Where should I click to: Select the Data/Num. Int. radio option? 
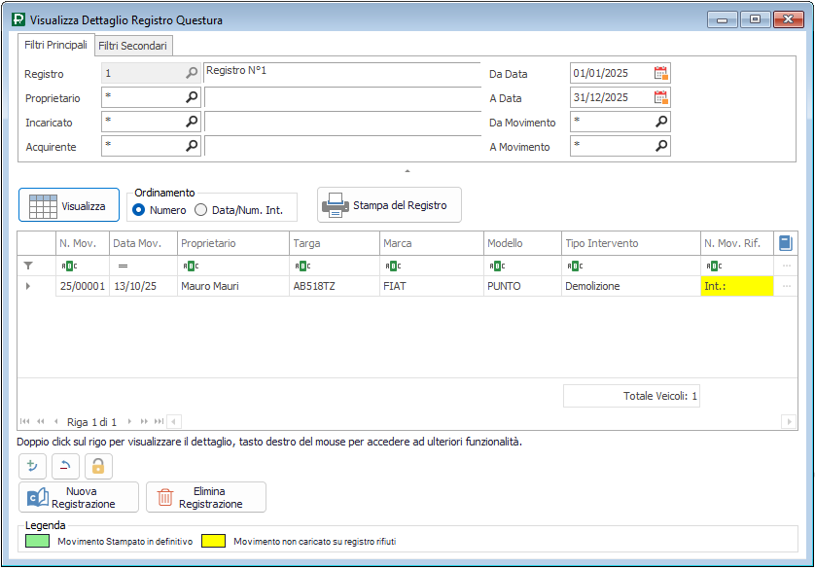[x=201, y=210]
